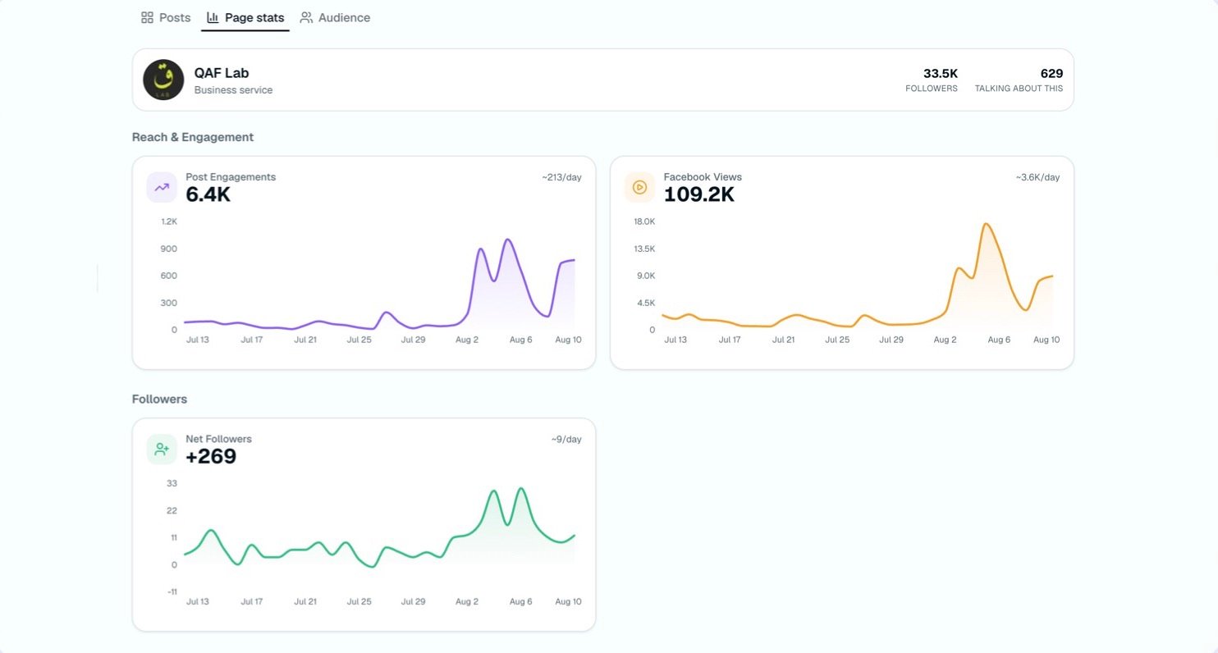1218x653 pixels.
Task: Open the Posts tab
Action: 166,17
